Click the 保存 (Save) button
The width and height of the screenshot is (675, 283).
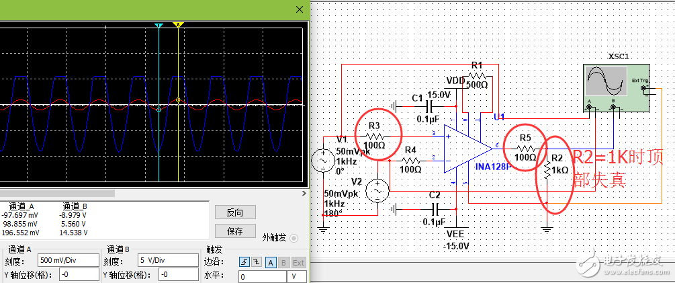pyautogui.click(x=234, y=231)
